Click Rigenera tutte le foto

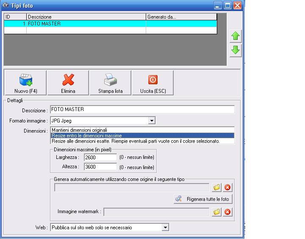203,199
